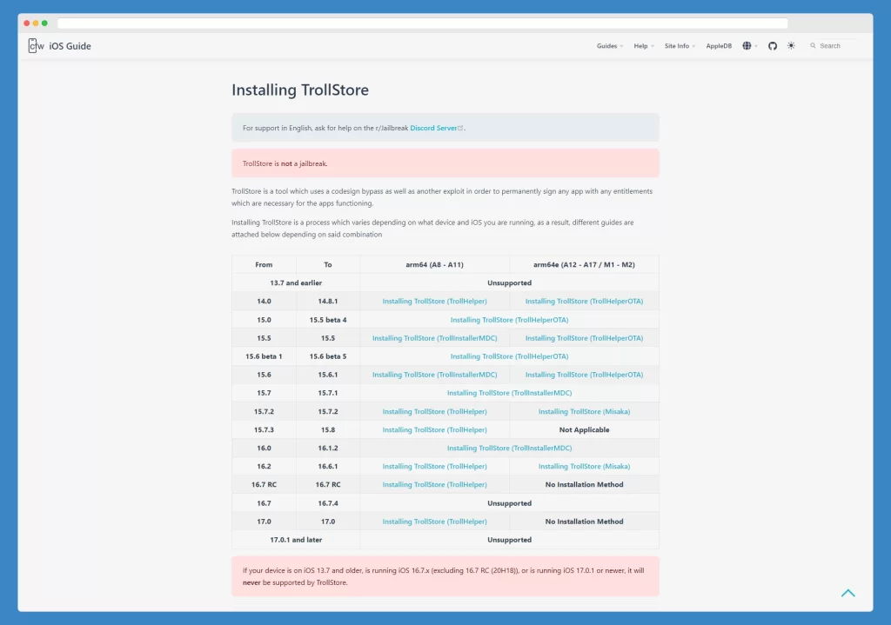Open the AppleDB nav item

coord(719,46)
